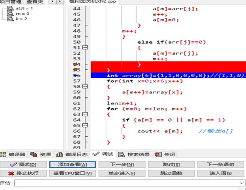The image size is (246, 190).
Task: Click the 单步进入[i] button
Action: click(122, 174)
